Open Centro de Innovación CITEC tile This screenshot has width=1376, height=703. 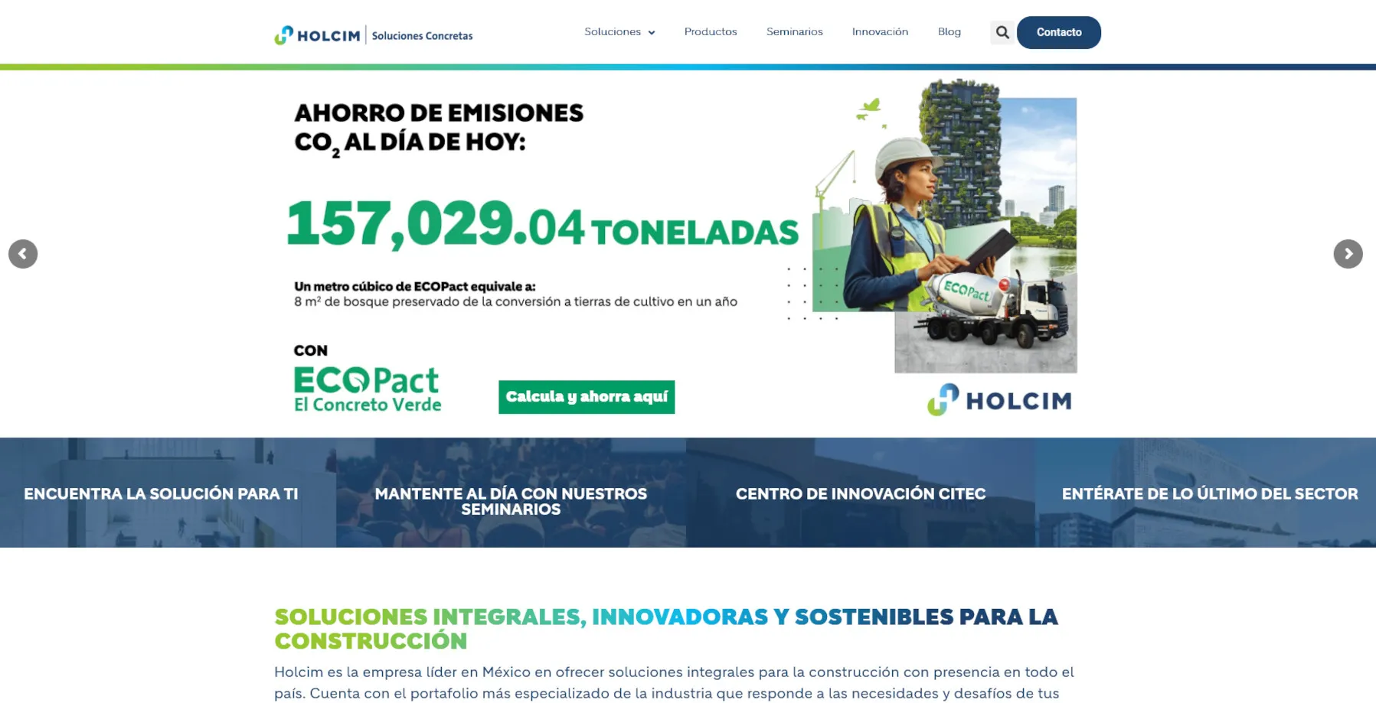861,493
